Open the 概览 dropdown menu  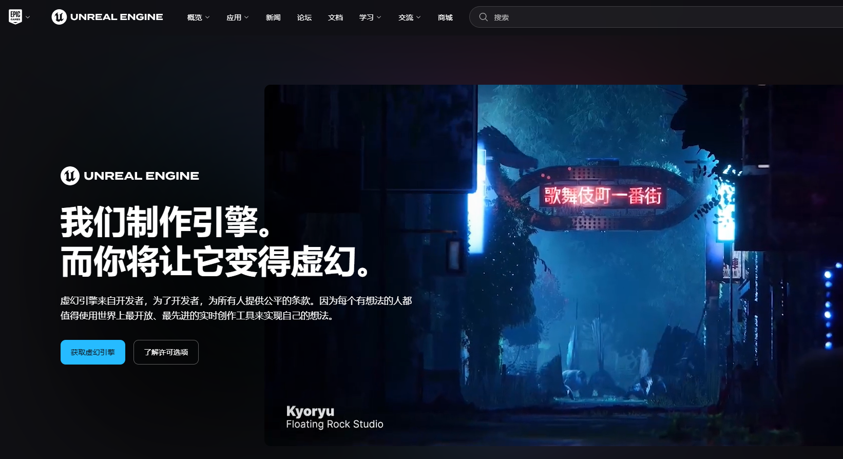coord(198,17)
